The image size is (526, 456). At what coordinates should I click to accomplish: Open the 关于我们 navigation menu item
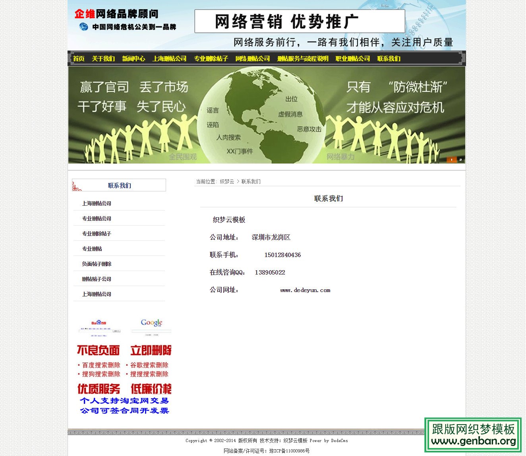click(x=103, y=58)
